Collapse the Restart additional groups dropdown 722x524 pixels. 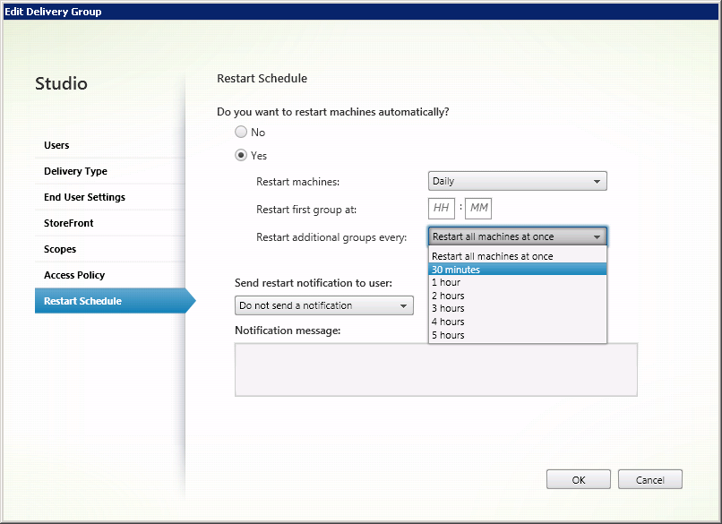pyautogui.click(x=517, y=236)
